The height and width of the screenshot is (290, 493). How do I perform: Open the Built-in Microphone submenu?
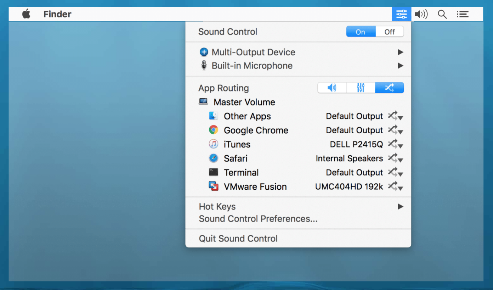(298, 66)
